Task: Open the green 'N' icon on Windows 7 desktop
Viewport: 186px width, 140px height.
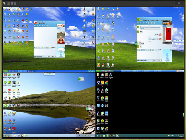Action: tap(5, 106)
